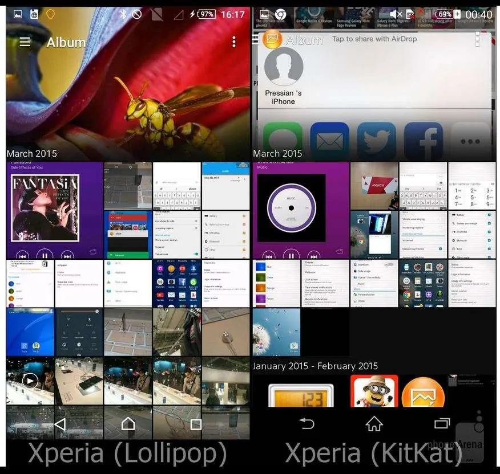Tap the Lollipop square recents navigation button

click(195, 424)
